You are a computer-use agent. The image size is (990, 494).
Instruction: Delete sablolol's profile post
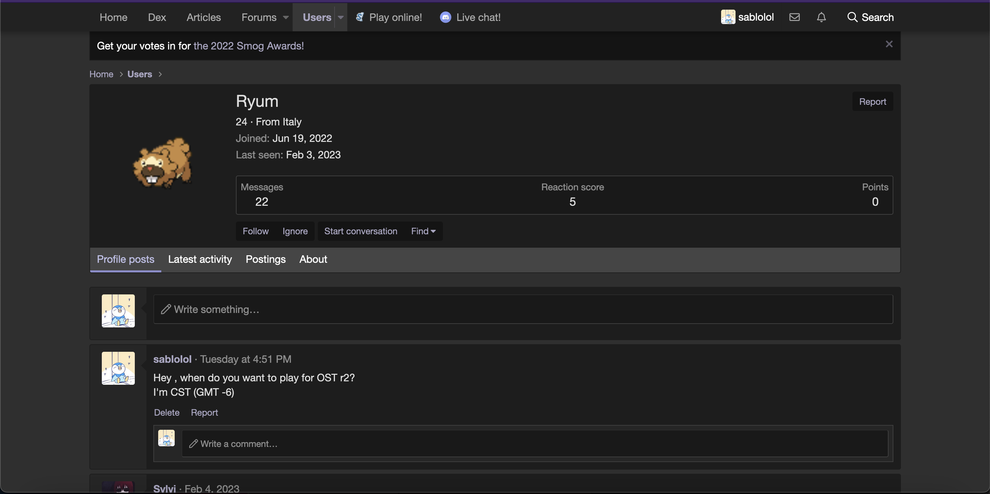point(167,413)
